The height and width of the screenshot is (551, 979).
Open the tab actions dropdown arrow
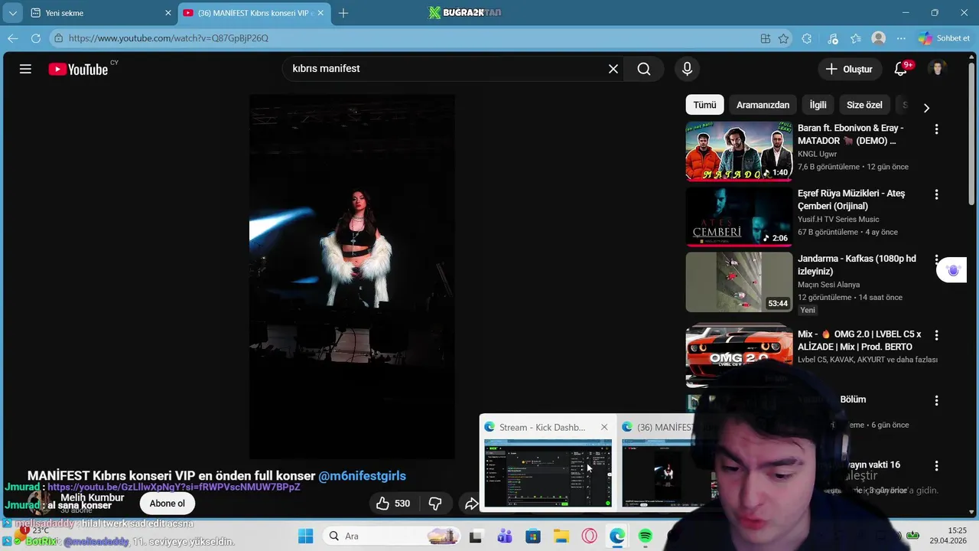coord(12,13)
